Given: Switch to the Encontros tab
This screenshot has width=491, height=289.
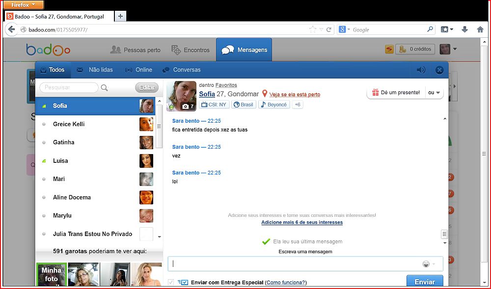Looking at the screenshot, I should coord(191,50).
